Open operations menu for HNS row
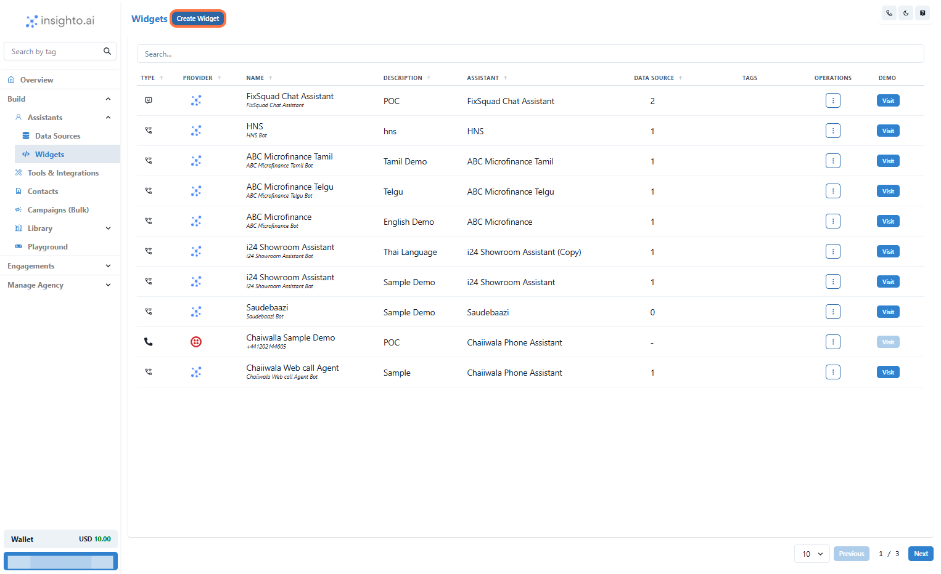This screenshot has height=574, width=941. point(833,131)
